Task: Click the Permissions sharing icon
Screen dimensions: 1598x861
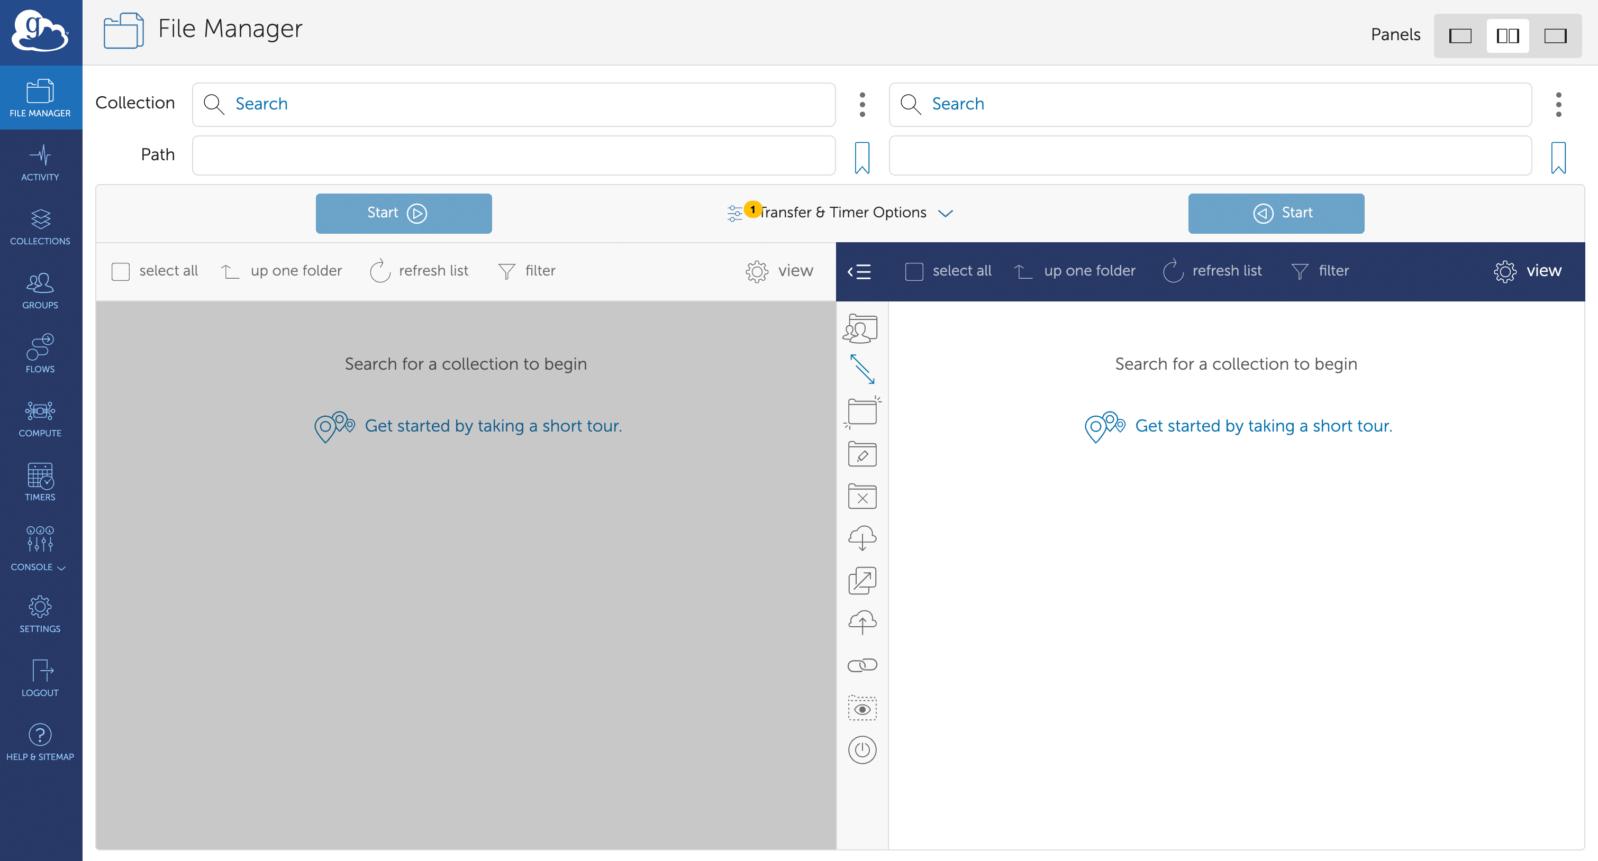Action: pos(861,328)
